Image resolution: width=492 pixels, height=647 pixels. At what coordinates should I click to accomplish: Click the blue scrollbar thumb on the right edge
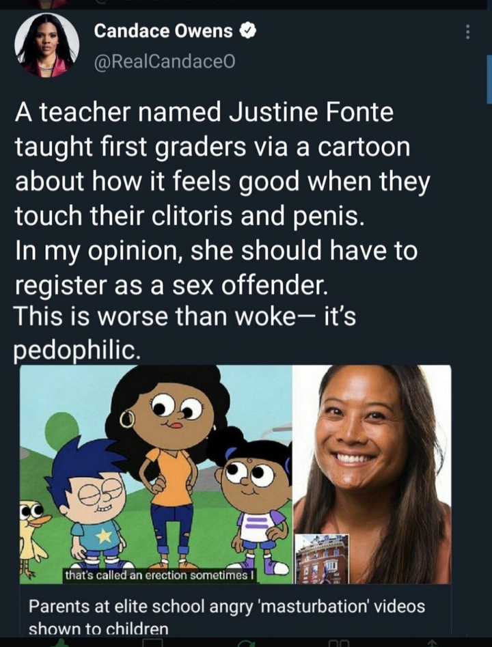pyautogui.click(x=489, y=79)
